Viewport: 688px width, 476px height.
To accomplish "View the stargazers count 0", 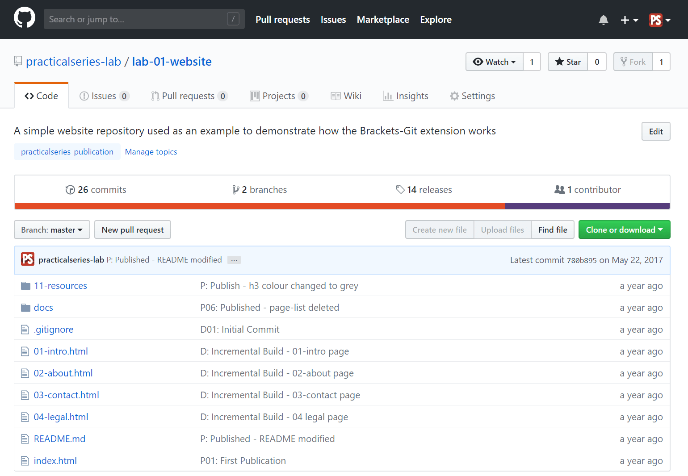I will click(x=597, y=62).
